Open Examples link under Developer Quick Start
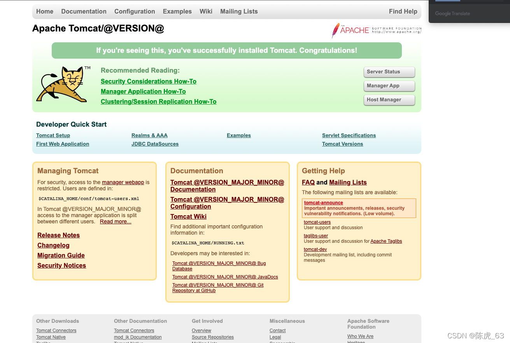Viewport: 510px width, 343px height. pyautogui.click(x=239, y=135)
